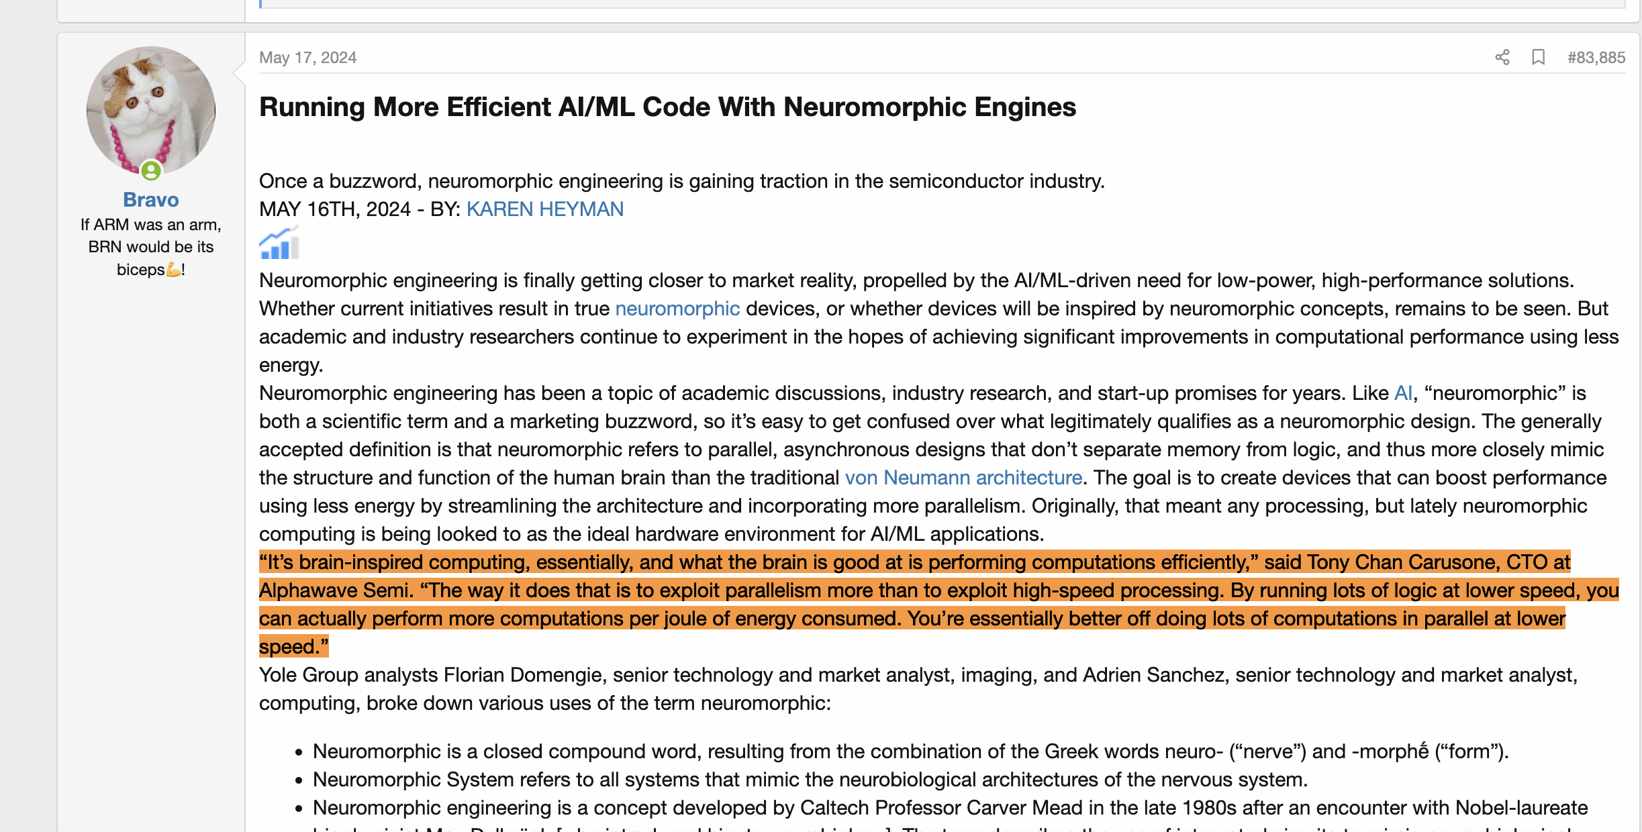This screenshot has width=1642, height=832.
Task: Open the KAREN HEYMAN author link
Action: pyautogui.click(x=544, y=209)
